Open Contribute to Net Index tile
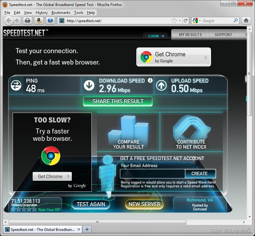The width and height of the screenshot is (255, 236). (191, 132)
